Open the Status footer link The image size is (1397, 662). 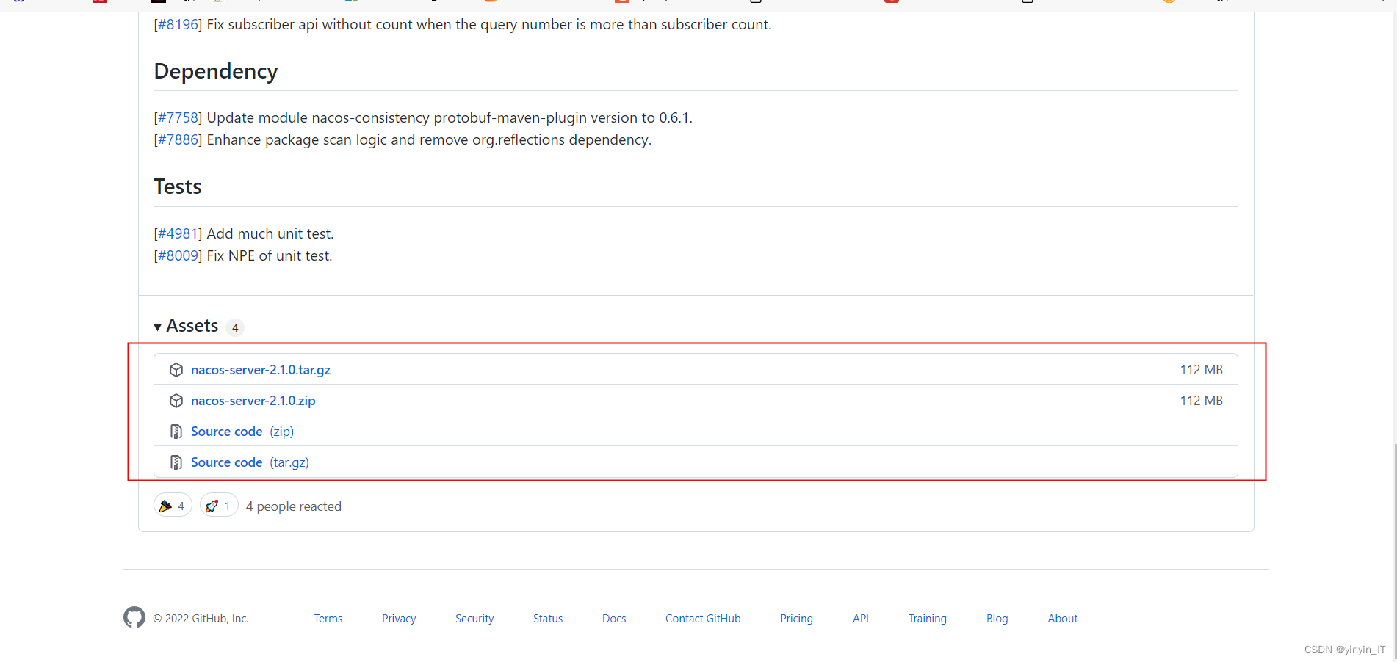tap(548, 619)
